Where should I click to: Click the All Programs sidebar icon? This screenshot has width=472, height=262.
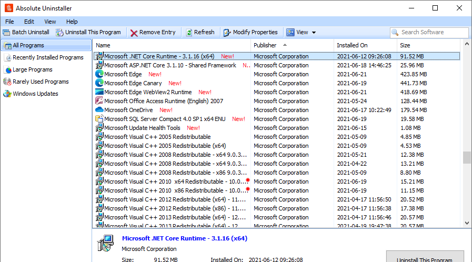click(x=8, y=46)
